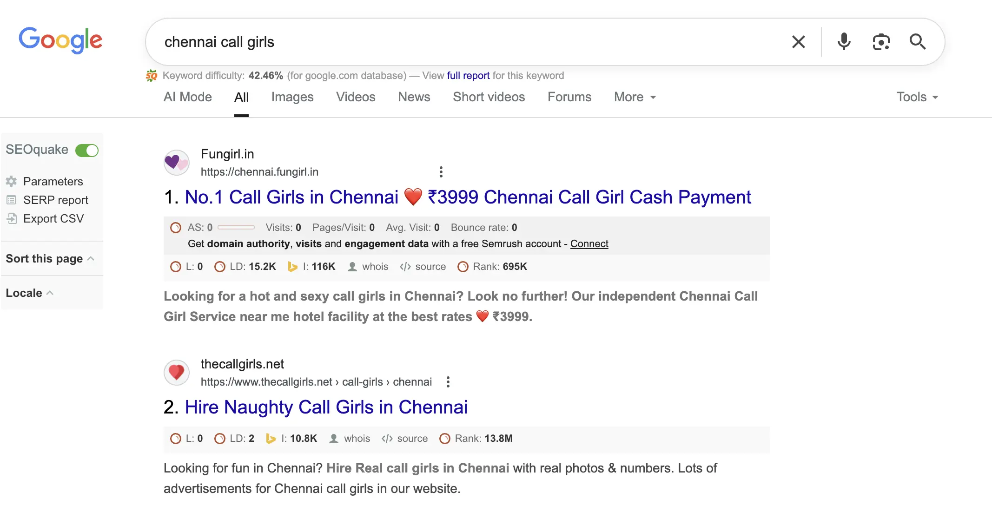This screenshot has height=525, width=992.
Task: Click the whois link in result 1
Action: (x=375, y=267)
